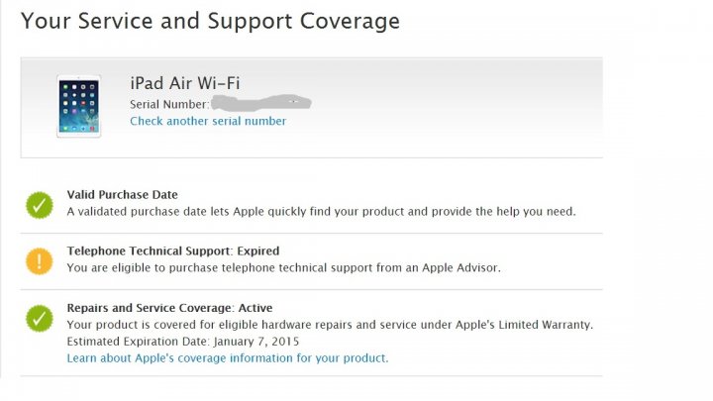Screen dimensions: 713x401
Task: Click the green checkmark beside Repairs and Service Coverage
Action: (39, 318)
